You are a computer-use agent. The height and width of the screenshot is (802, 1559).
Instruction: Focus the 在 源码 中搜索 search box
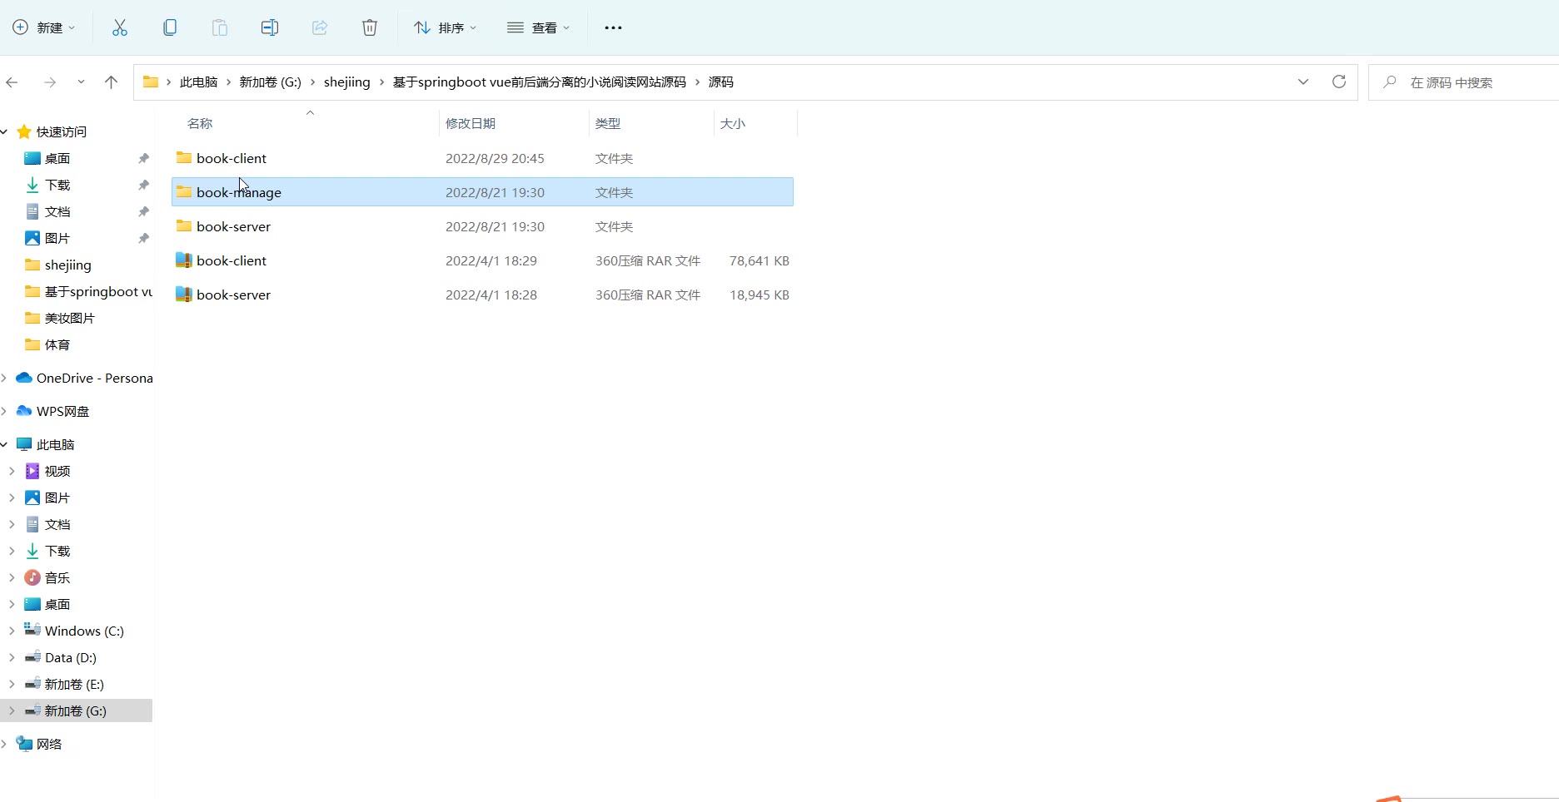coord(1464,82)
